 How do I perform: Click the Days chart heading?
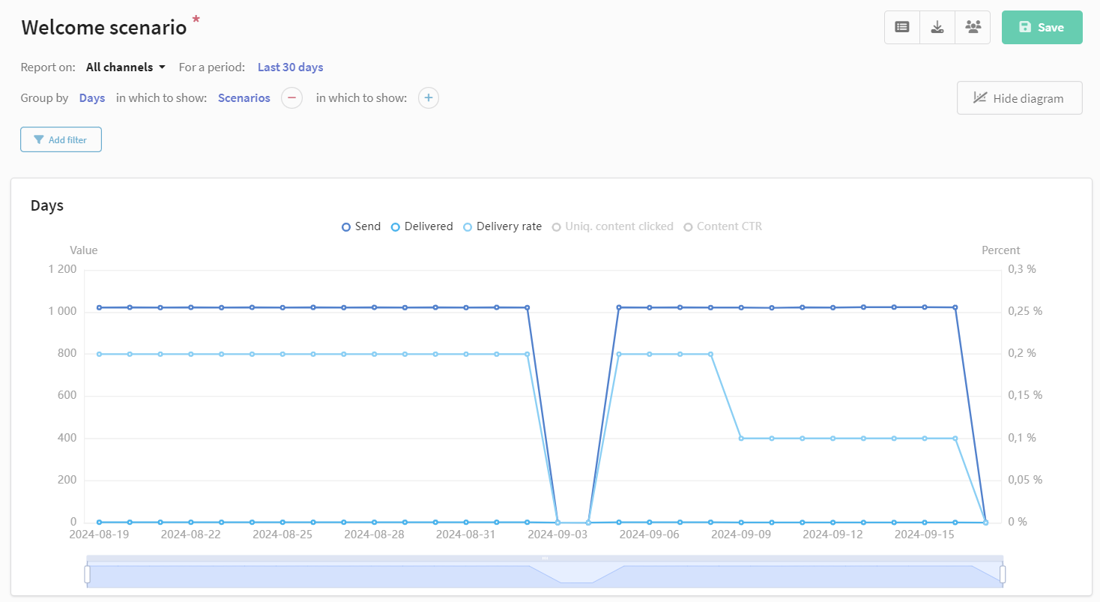click(x=47, y=205)
